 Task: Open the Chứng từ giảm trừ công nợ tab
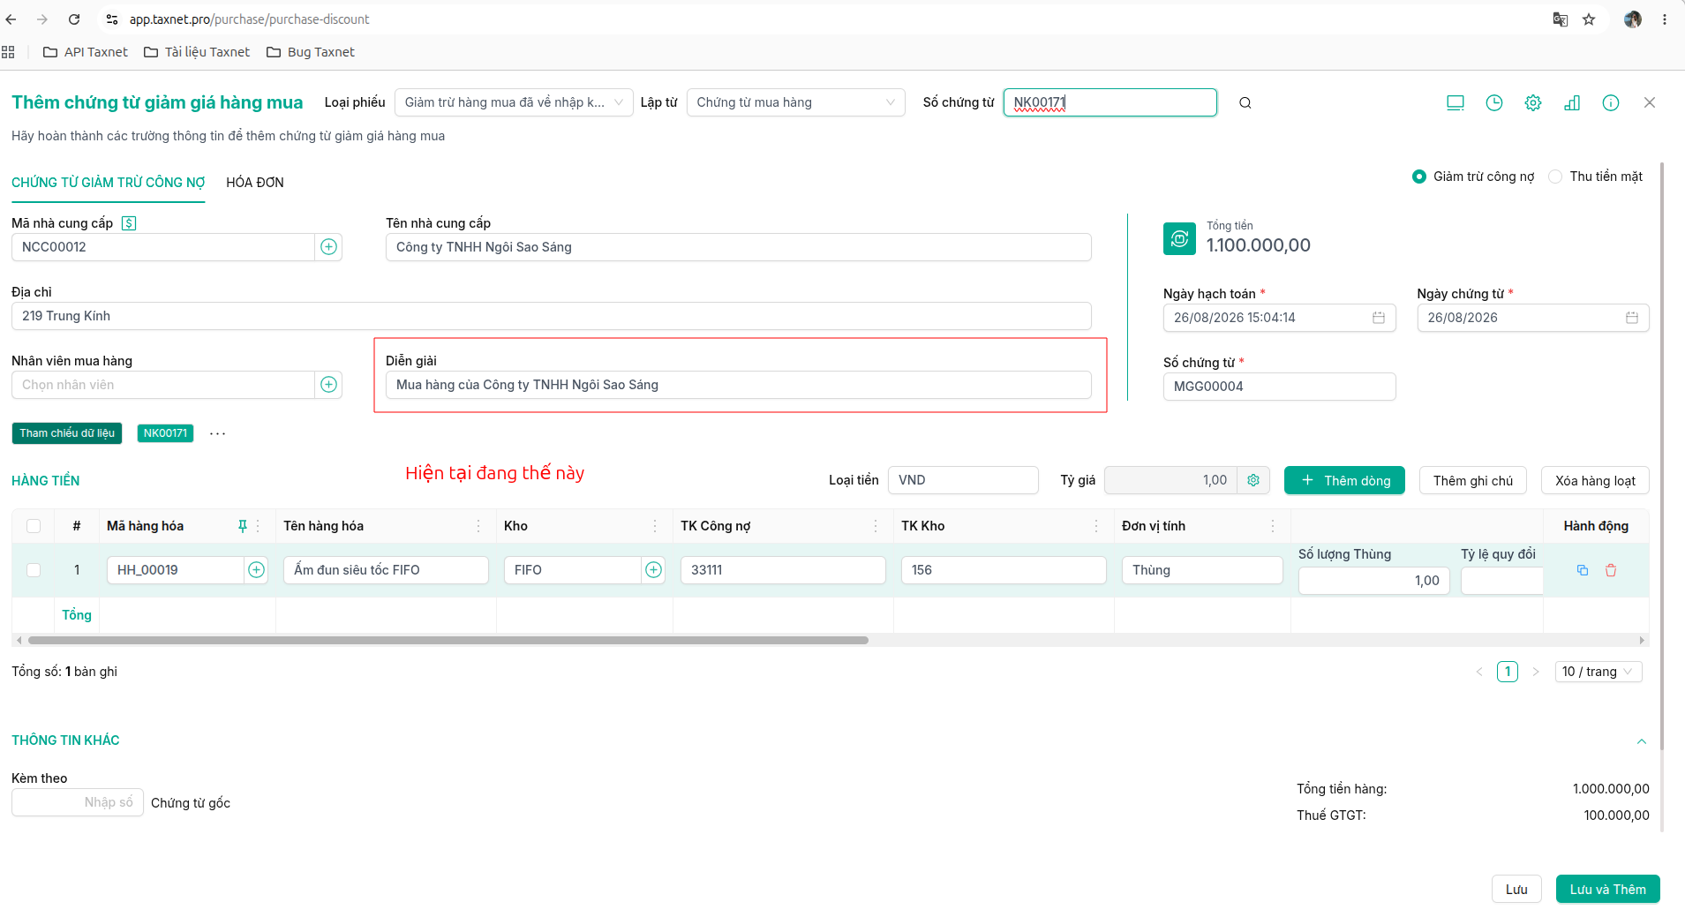(x=109, y=183)
